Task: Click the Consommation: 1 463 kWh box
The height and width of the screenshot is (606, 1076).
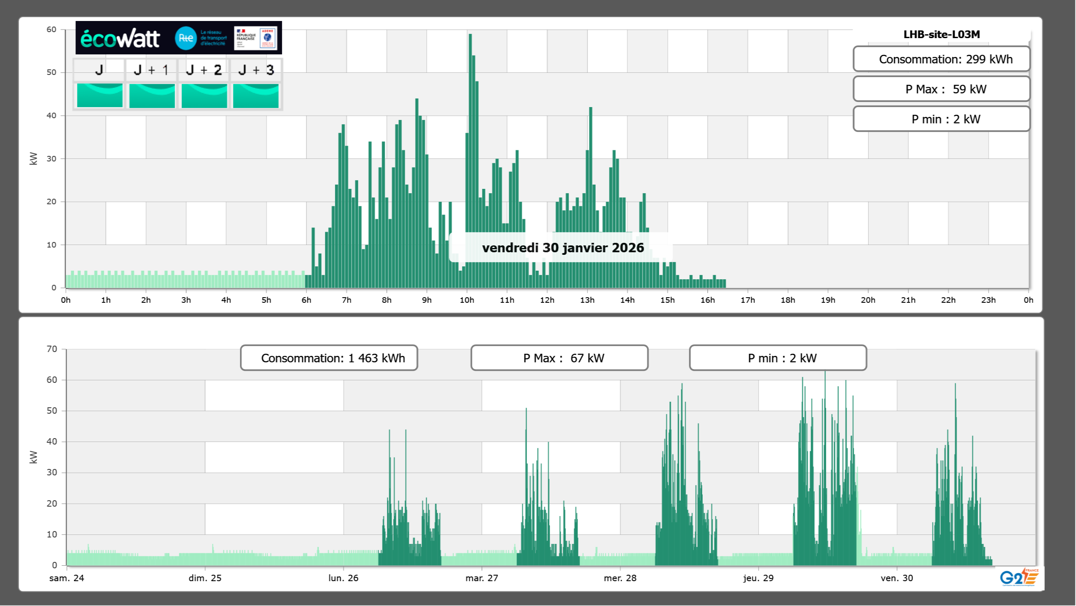Action: [x=329, y=358]
